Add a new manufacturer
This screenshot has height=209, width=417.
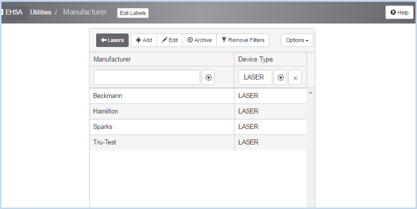click(144, 40)
